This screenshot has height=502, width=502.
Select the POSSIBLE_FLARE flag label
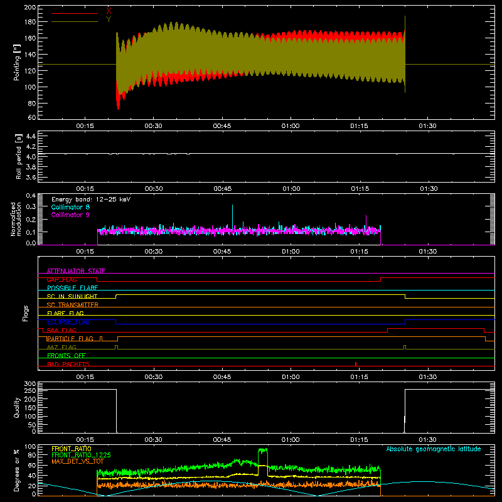point(72,288)
